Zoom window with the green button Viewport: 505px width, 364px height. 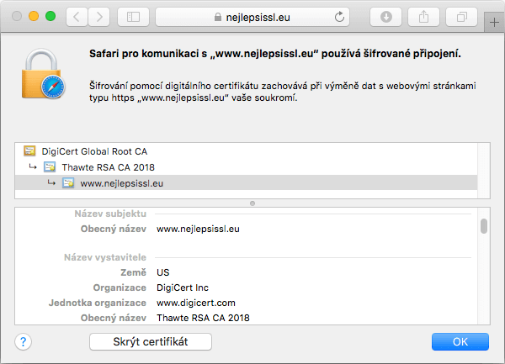50,16
